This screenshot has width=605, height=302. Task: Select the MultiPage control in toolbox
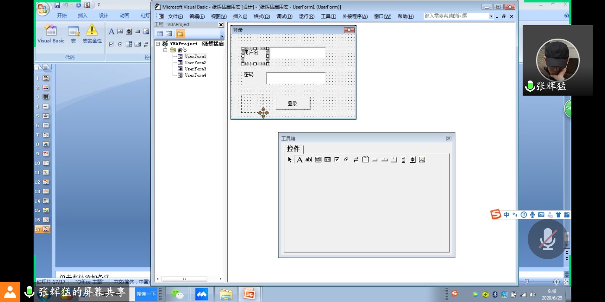(394, 160)
